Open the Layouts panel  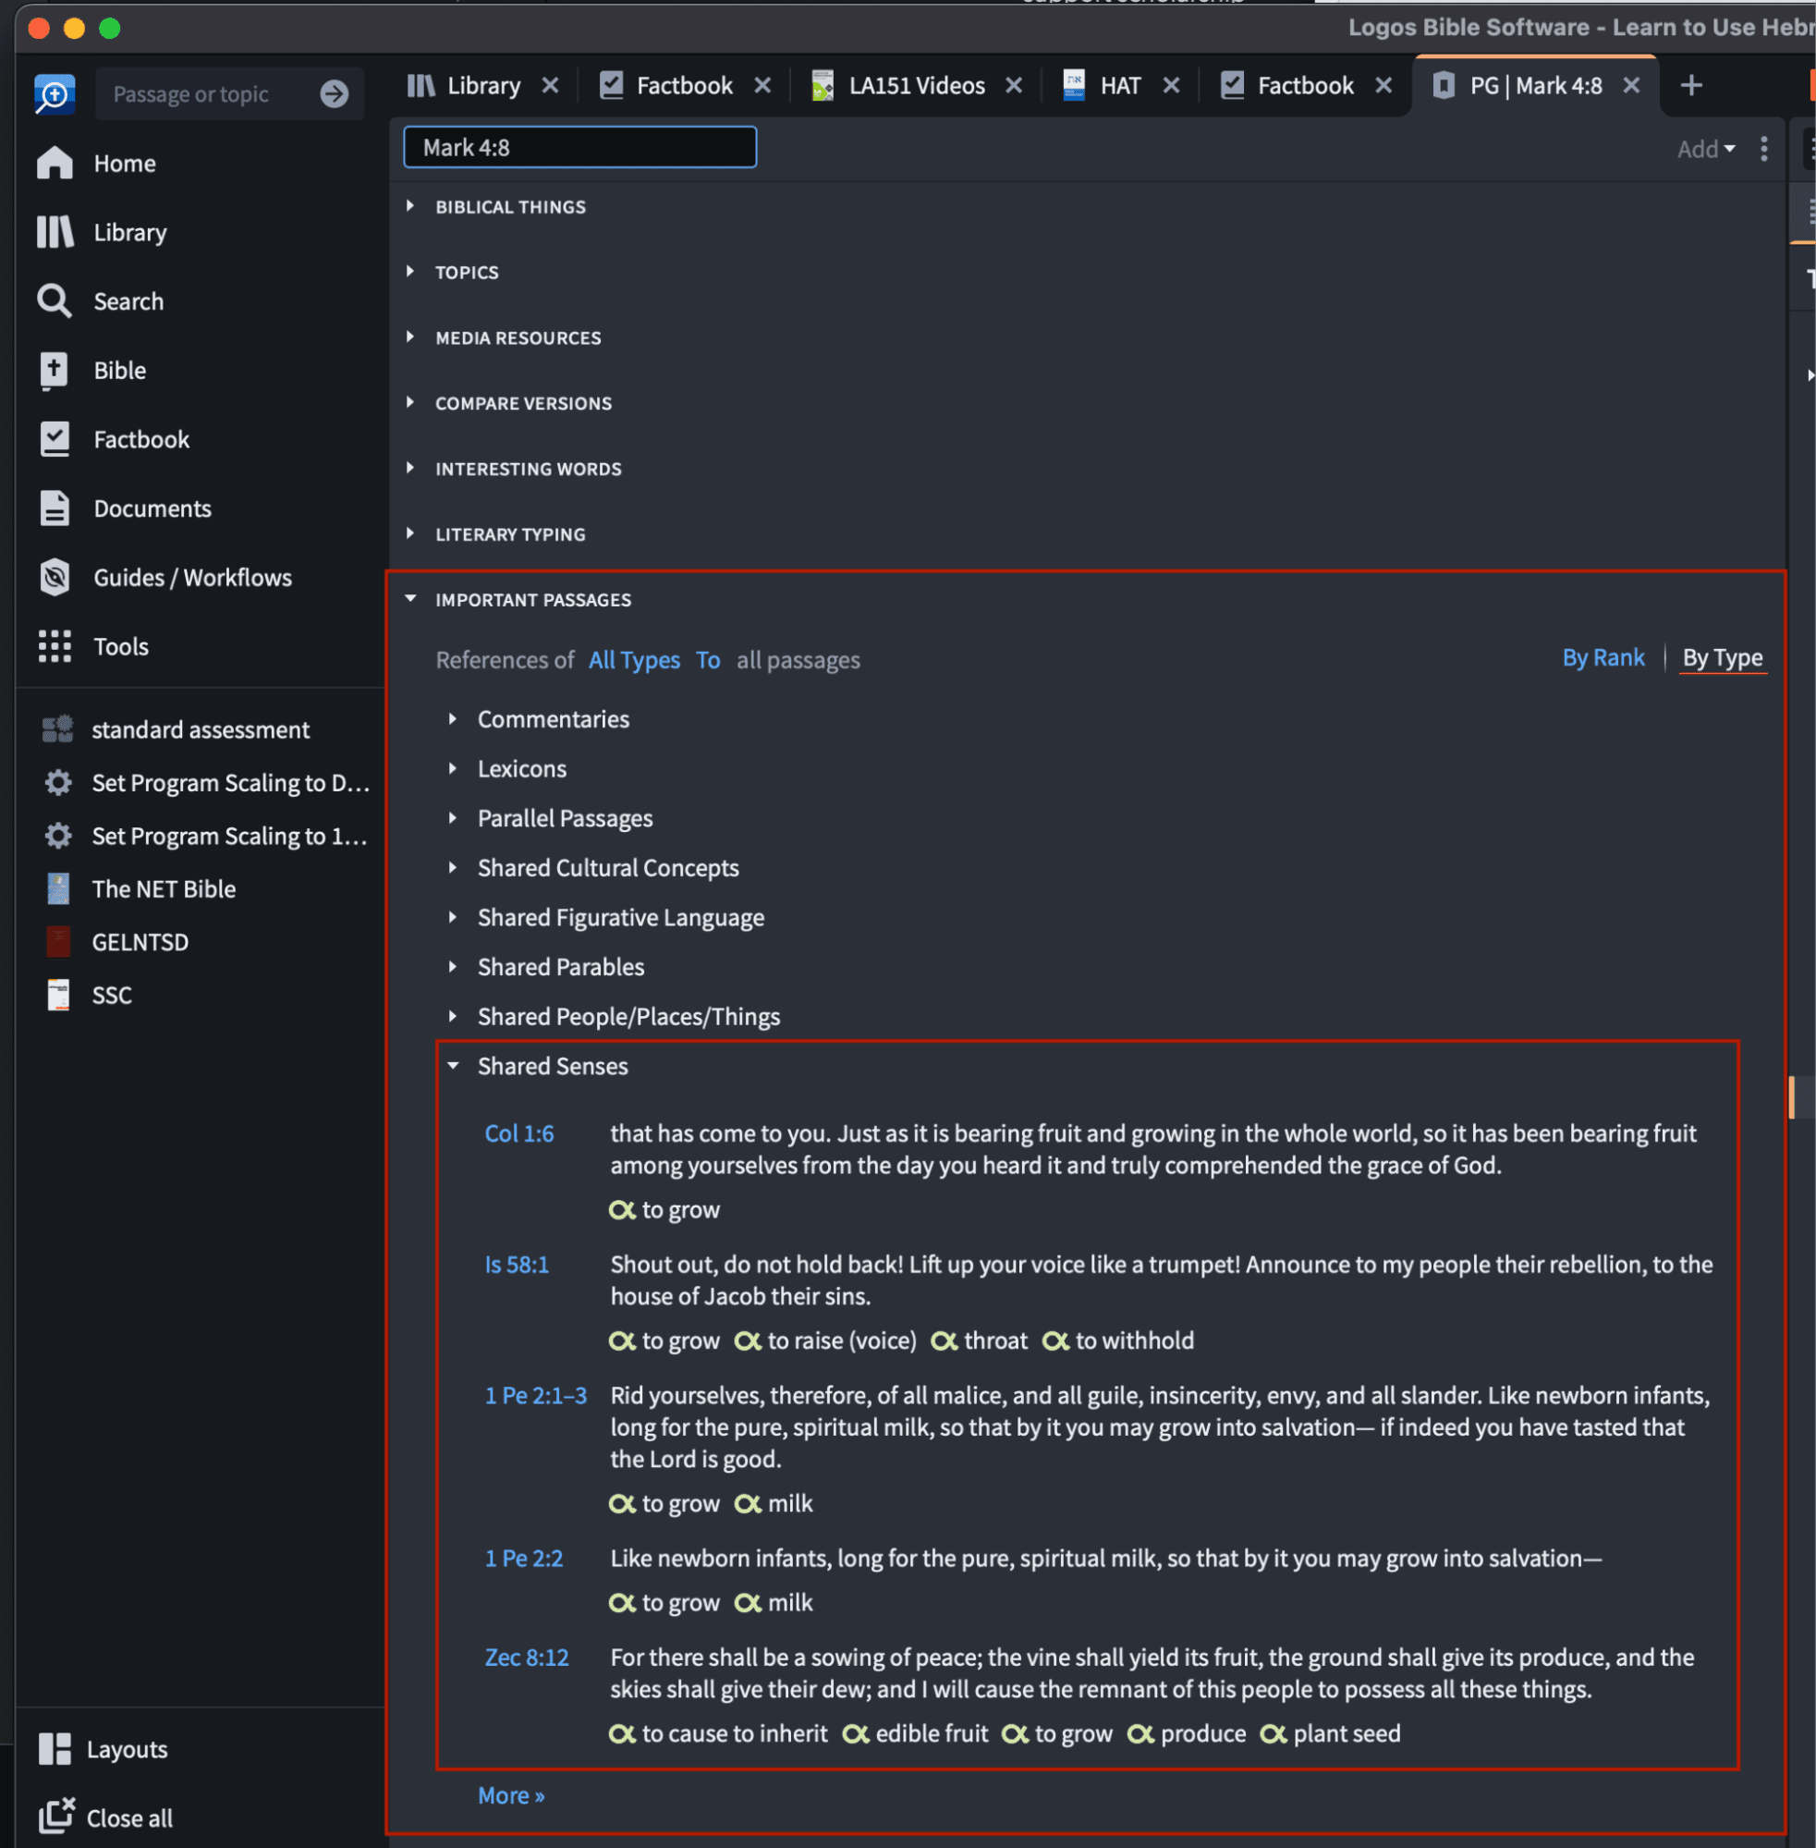128,1748
